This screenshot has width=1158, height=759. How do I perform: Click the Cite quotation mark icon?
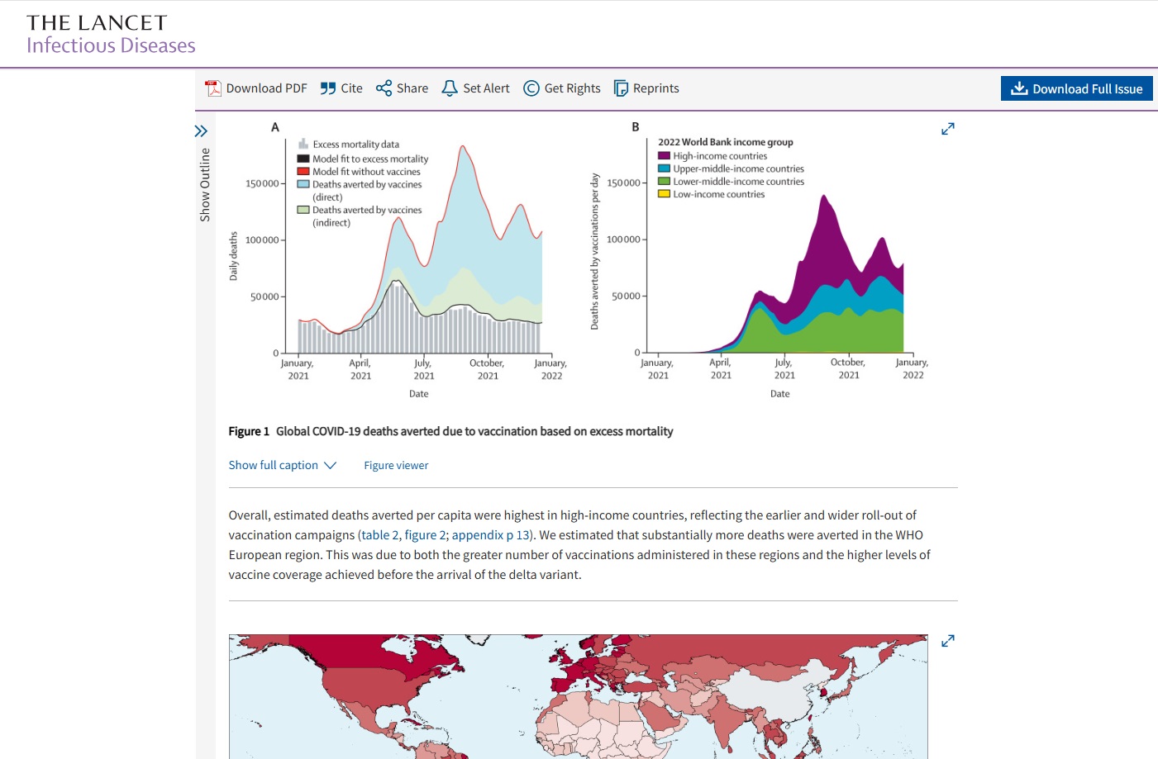(x=328, y=88)
